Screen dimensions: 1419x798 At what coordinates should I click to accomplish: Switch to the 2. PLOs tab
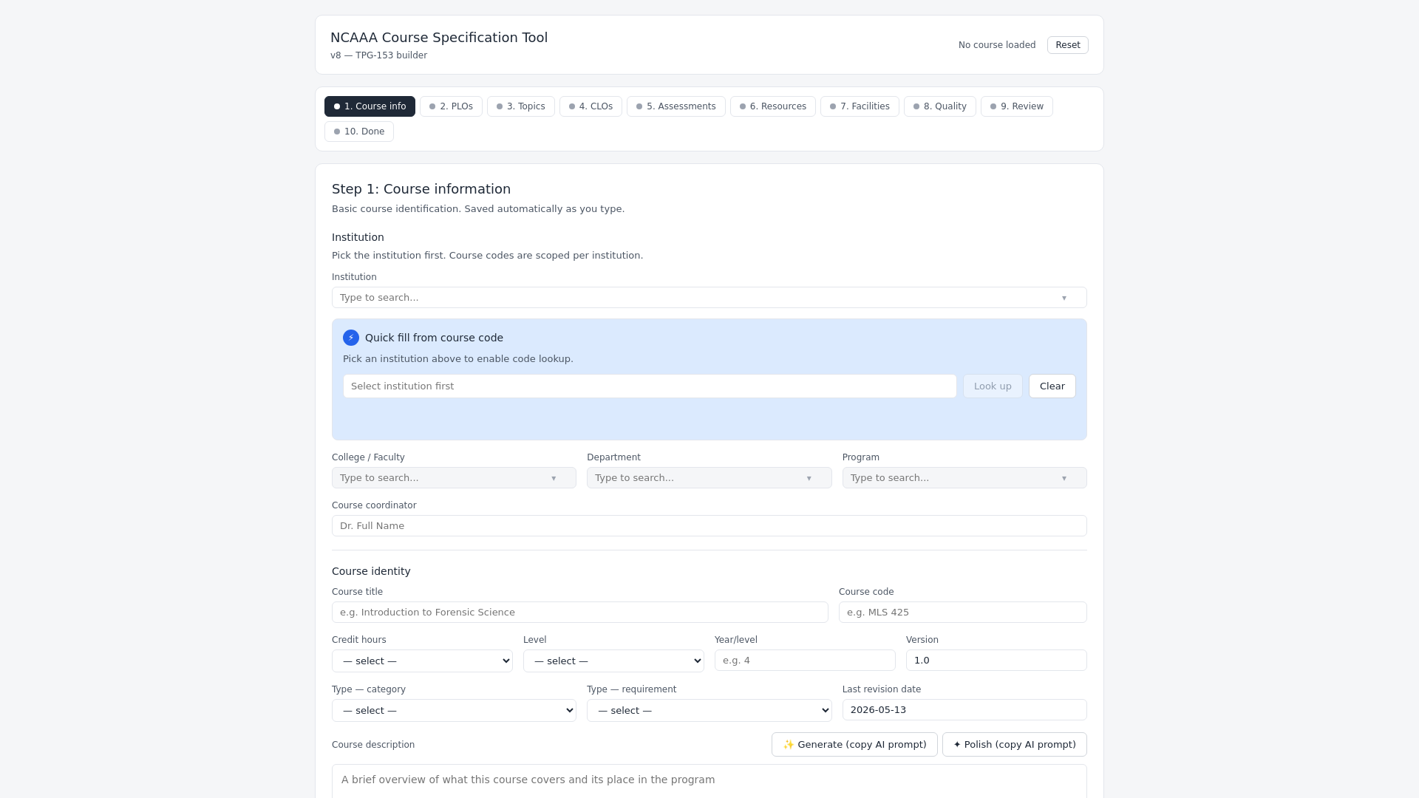pos(451,106)
